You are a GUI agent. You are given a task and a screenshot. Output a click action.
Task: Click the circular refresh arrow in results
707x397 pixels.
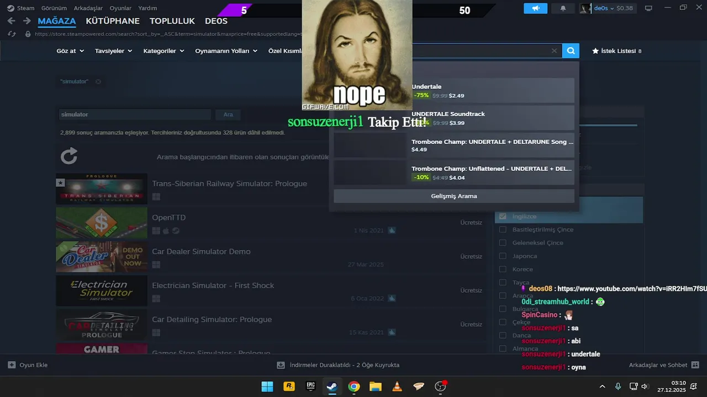(x=69, y=156)
